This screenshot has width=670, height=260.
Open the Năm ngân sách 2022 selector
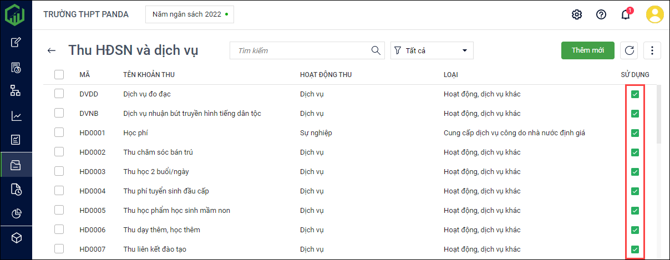pos(190,14)
